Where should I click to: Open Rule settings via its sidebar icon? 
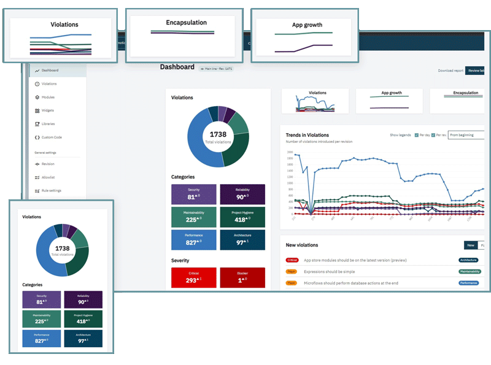coord(37,190)
